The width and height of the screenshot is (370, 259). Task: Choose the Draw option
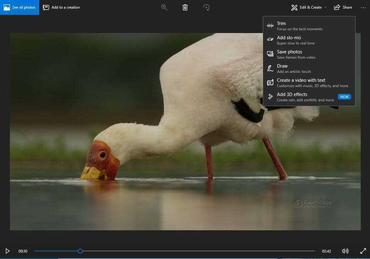click(309, 68)
